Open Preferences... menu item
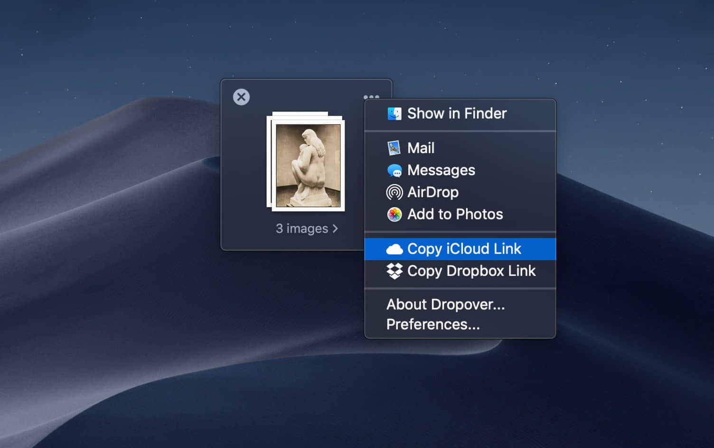Viewport: 714px width, 448px height. click(460, 325)
